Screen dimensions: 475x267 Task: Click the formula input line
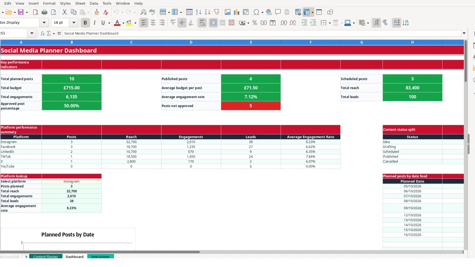(261, 34)
